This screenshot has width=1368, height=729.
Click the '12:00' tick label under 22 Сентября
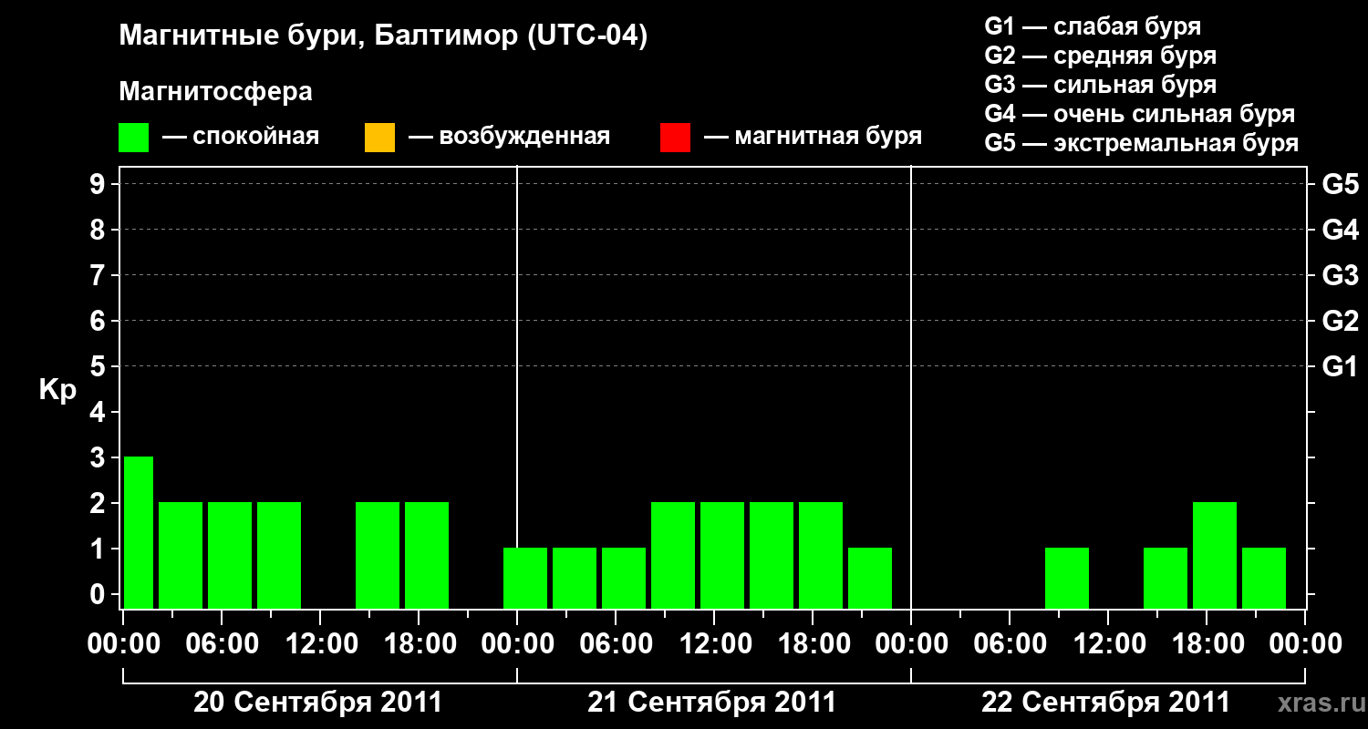click(1108, 643)
